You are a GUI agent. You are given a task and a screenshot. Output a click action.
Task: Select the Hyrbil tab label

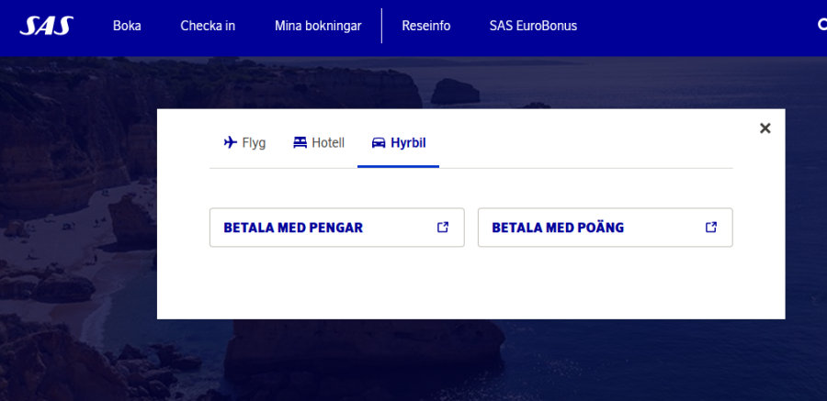point(408,142)
